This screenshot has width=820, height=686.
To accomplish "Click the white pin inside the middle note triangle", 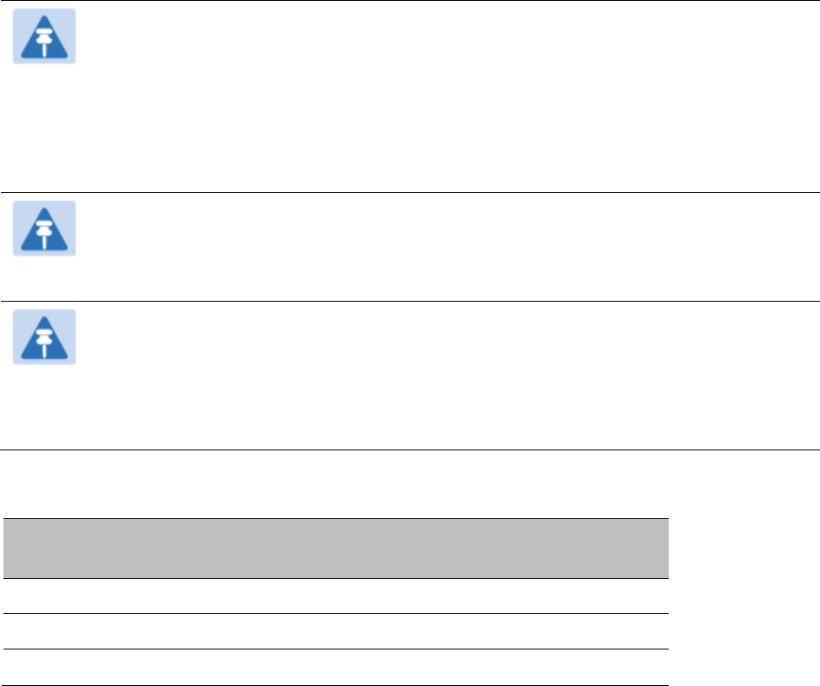I will click(44, 233).
